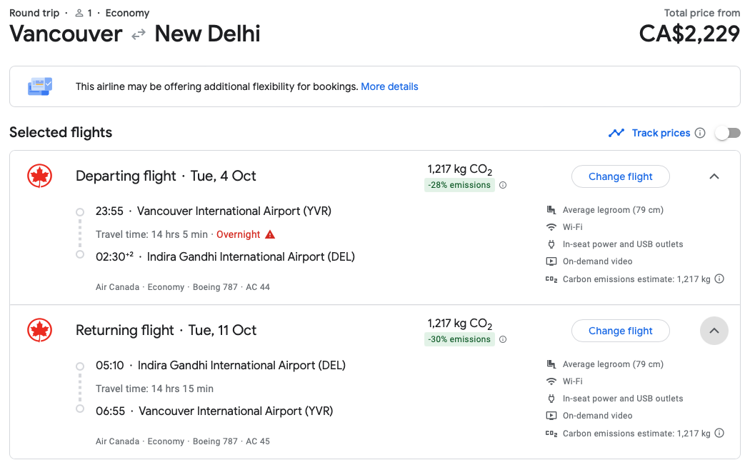Image resolution: width=750 pixels, height=470 pixels.
Task: Change the returning flight
Action: point(620,331)
